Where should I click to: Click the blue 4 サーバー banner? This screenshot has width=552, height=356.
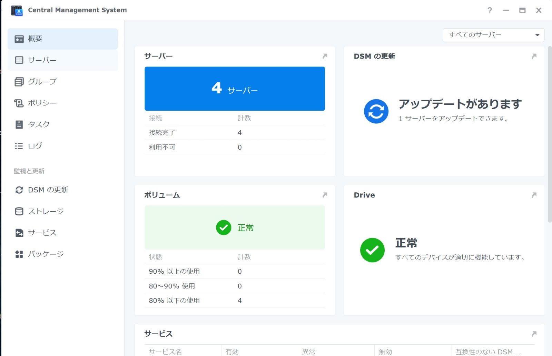pos(235,89)
